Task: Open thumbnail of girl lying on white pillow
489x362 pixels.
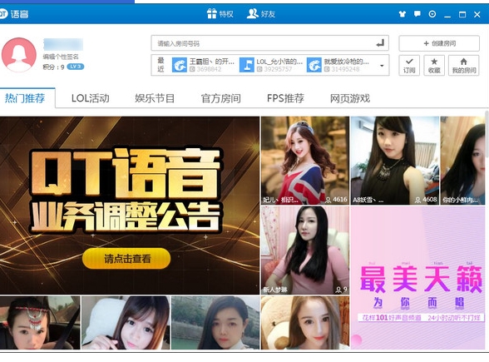Action: pyautogui.click(x=126, y=323)
